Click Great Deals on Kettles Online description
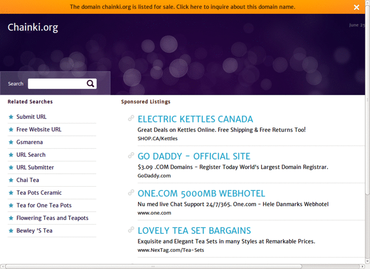 222,130
